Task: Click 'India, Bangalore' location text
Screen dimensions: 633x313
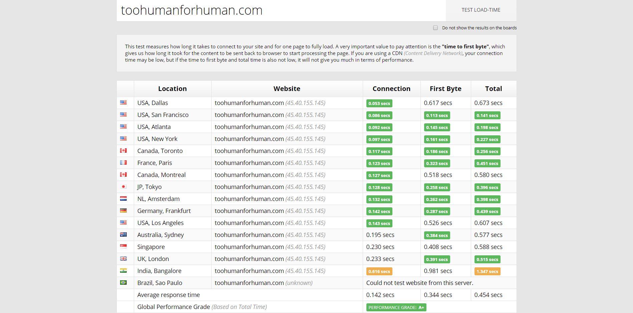Action: tap(160, 271)
